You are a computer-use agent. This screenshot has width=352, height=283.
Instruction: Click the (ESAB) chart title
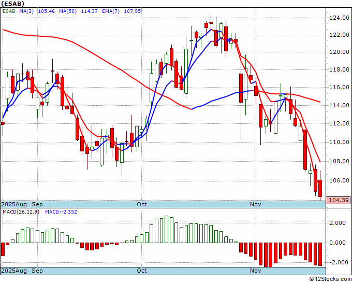coord(12,4)
